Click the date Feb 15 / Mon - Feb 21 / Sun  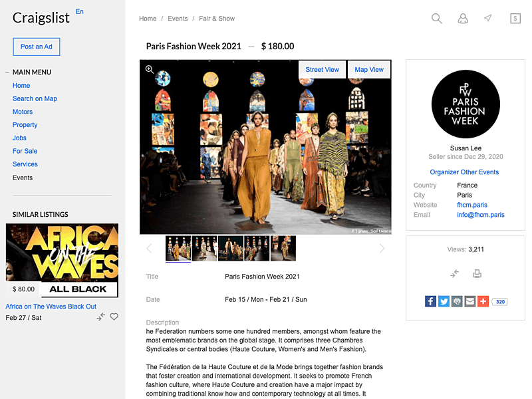tap(265, 300)
